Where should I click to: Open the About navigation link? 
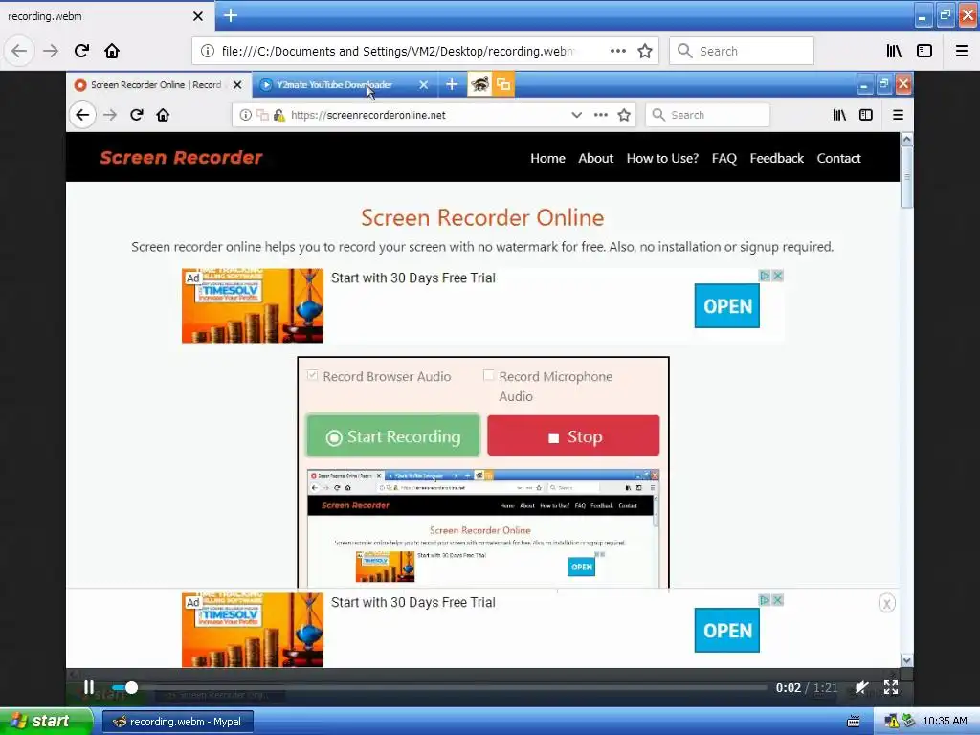click(595, 158)
